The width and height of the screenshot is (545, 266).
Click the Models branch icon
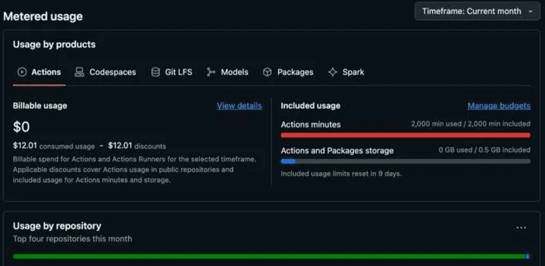tap(211, 72)
